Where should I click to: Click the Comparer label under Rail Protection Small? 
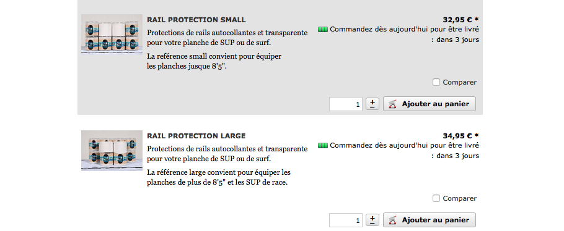click(x=459, y=82)
